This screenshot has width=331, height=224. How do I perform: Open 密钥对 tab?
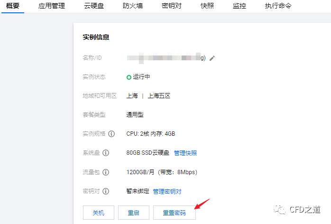click(172, 6)
